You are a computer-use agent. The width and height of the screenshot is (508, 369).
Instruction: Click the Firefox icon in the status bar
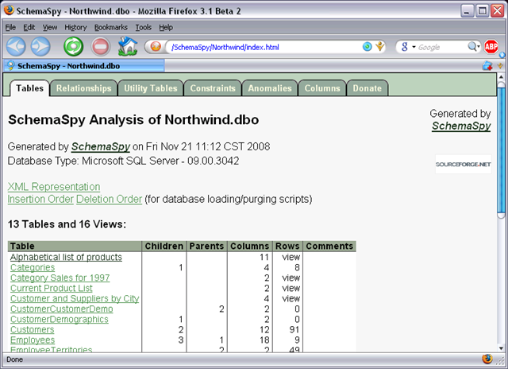click(487, 359)
